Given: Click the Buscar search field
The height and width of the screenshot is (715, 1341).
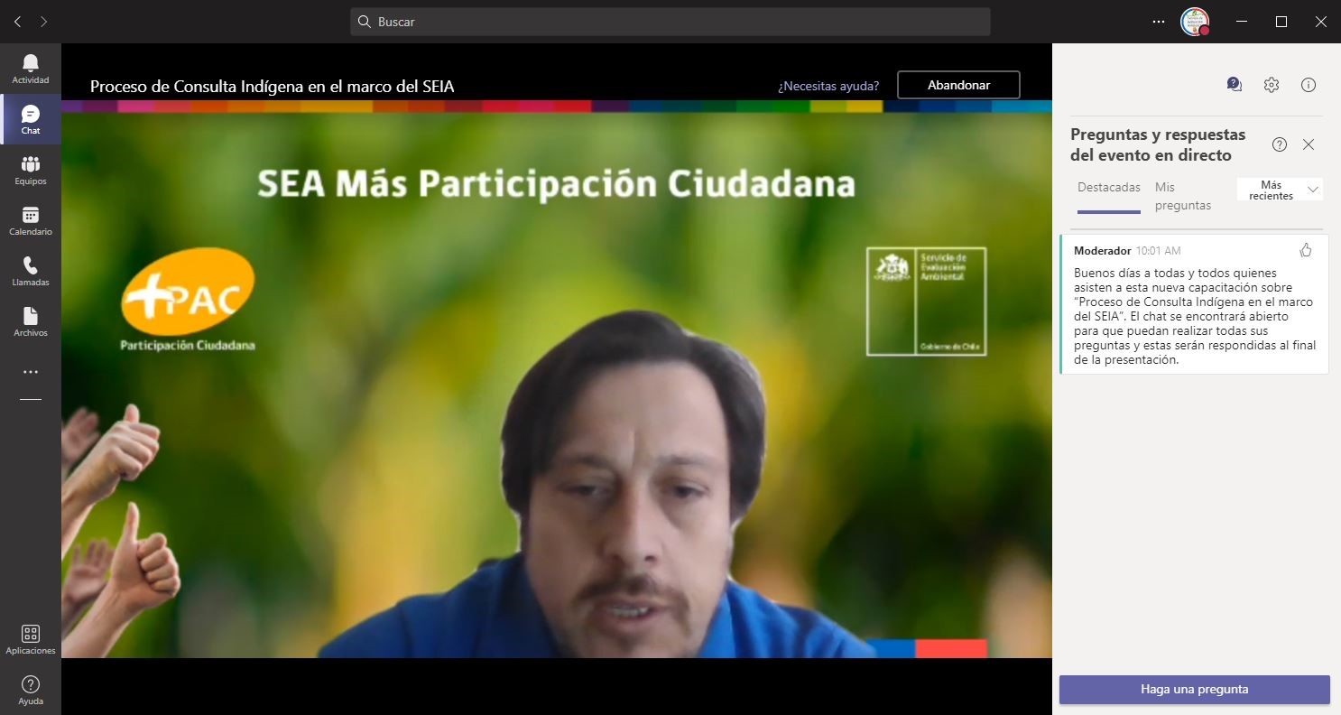Looking at the screenshot, I should pyautogui.click(x=670, y=22).
